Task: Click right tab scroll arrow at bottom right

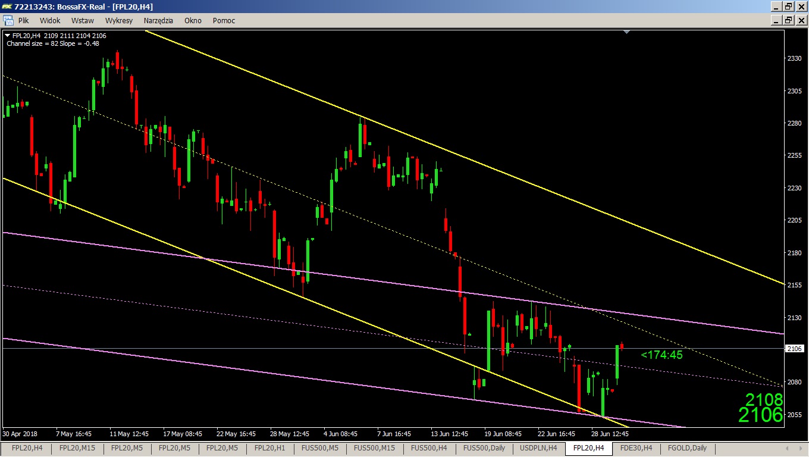Action: pos(800,448)
